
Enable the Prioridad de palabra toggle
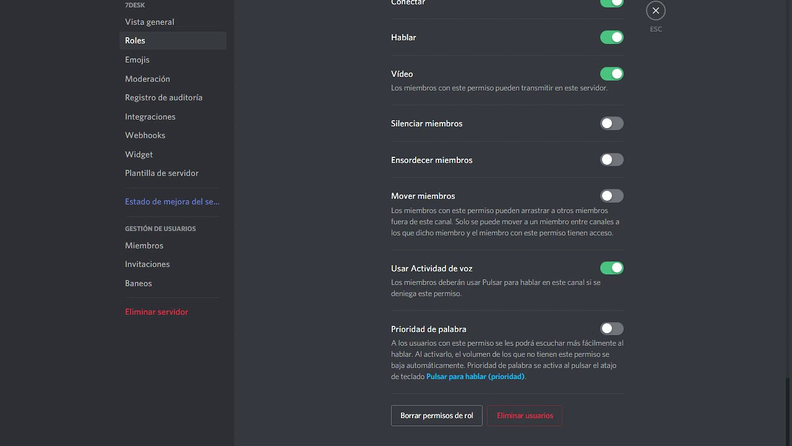[x=611, y=329]
